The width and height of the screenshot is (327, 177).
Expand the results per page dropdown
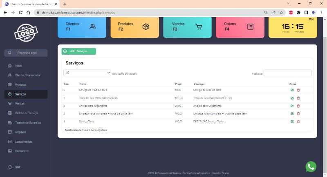(87, 73)
